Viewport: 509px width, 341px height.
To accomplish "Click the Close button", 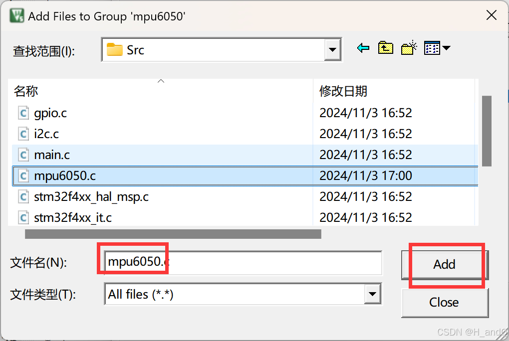I will click(445, 303).
